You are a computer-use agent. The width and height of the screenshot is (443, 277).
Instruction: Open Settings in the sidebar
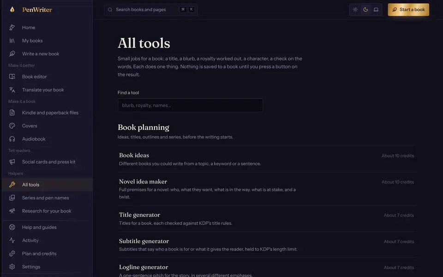47,266
